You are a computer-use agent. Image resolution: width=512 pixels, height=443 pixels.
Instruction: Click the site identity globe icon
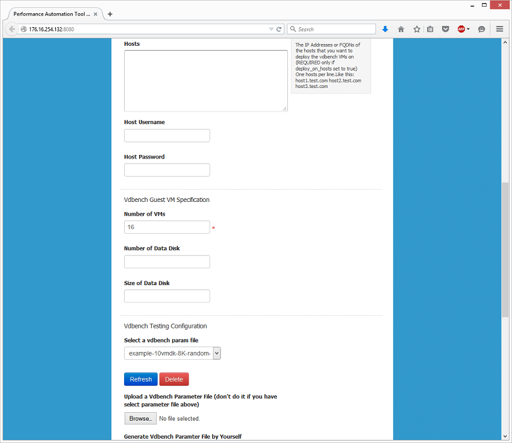(23, 29)
